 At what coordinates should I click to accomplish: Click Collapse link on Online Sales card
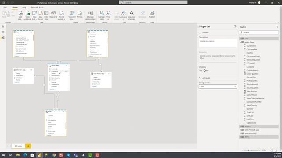tap(52, 90)
